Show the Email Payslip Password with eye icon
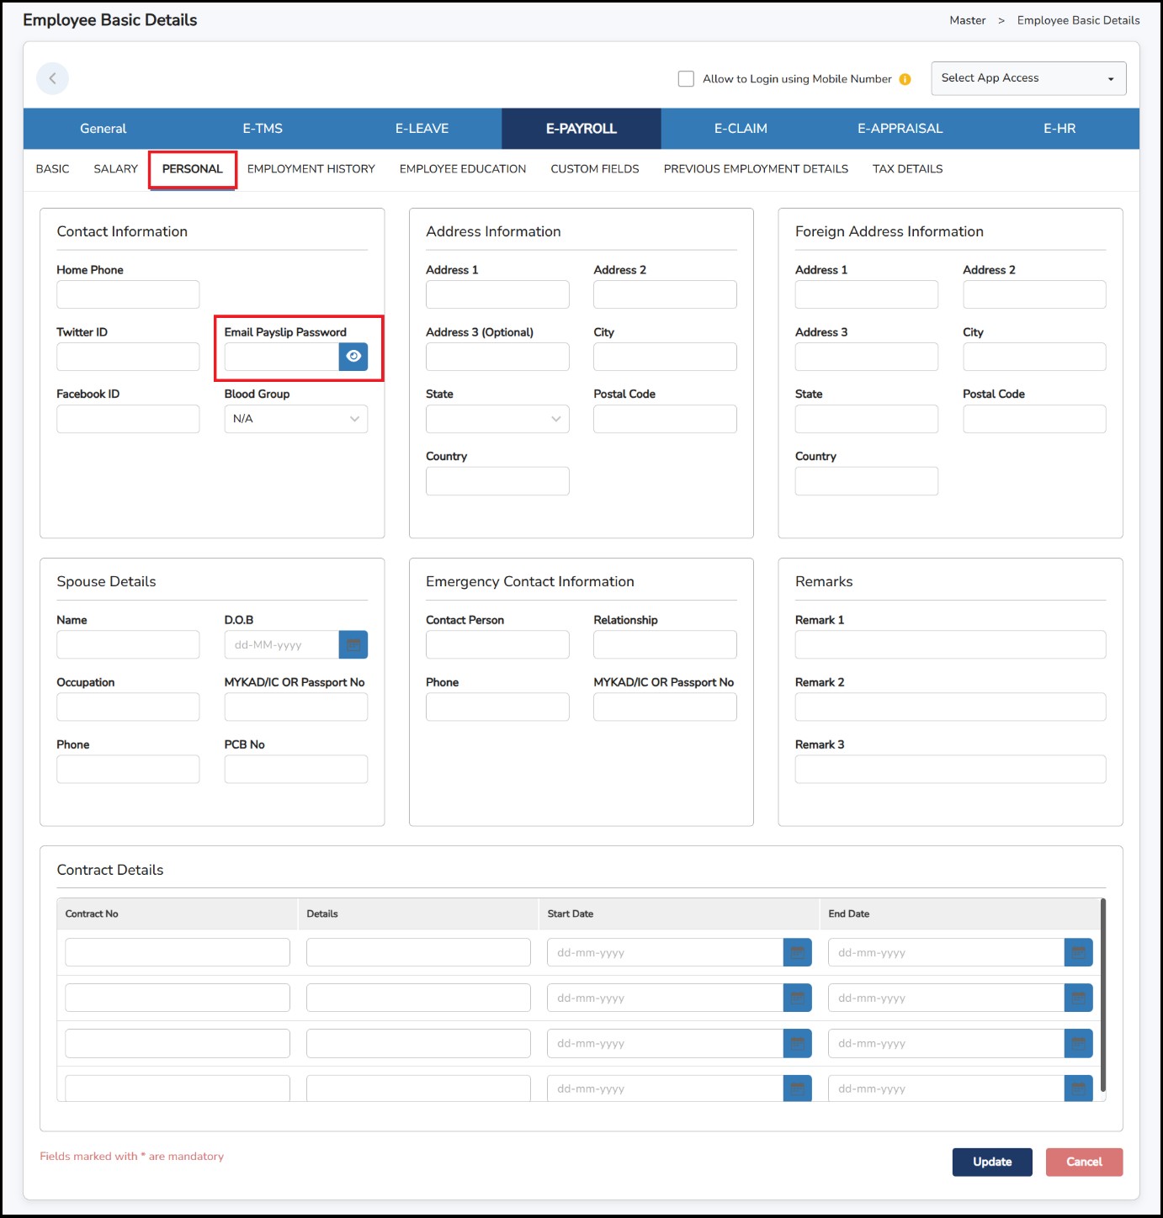Screen dimensions: 1163x1218 pyautogui.click(x=353, y=357)
